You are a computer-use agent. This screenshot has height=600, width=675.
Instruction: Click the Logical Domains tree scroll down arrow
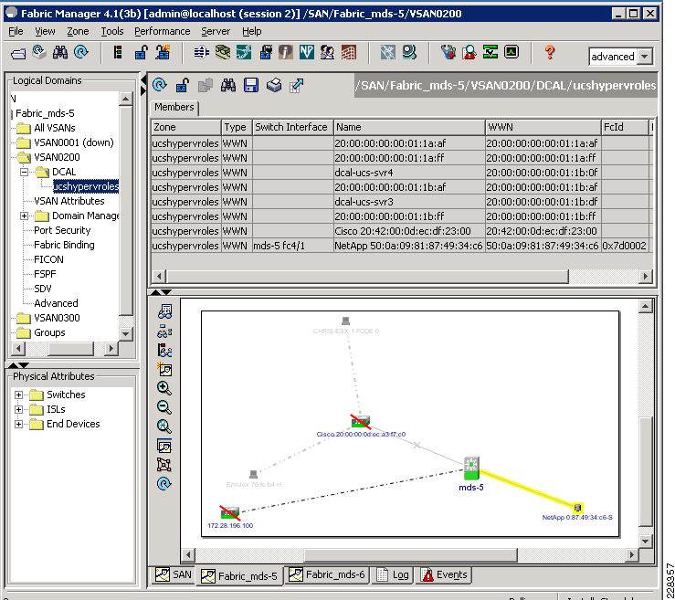coord(125,333)
